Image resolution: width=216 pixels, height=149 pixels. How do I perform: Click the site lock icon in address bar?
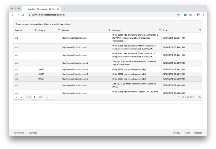point(30,15)
